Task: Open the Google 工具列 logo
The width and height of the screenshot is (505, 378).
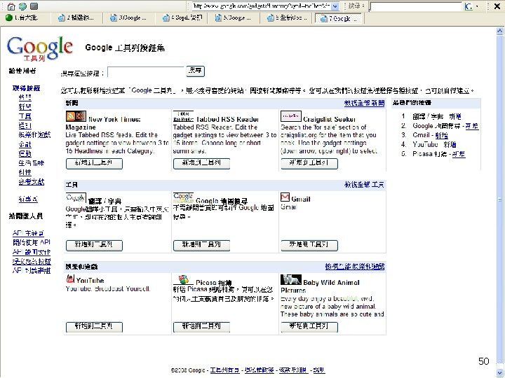Action: click(x=40, y=48)
